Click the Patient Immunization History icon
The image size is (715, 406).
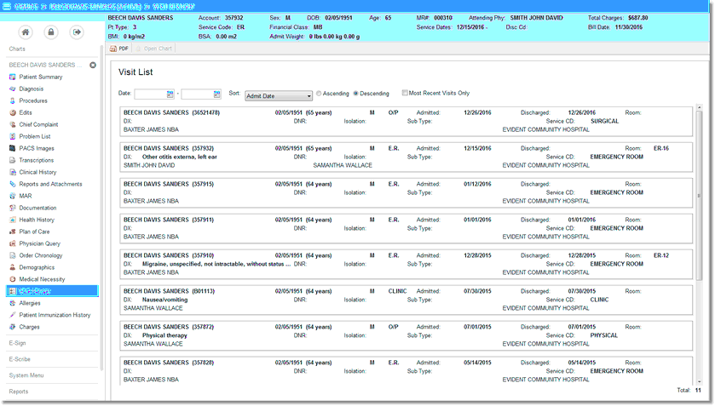pyautogui.click(x=13, y=315)
